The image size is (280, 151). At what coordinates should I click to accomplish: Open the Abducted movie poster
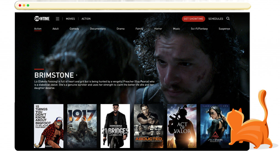[148, 126]
